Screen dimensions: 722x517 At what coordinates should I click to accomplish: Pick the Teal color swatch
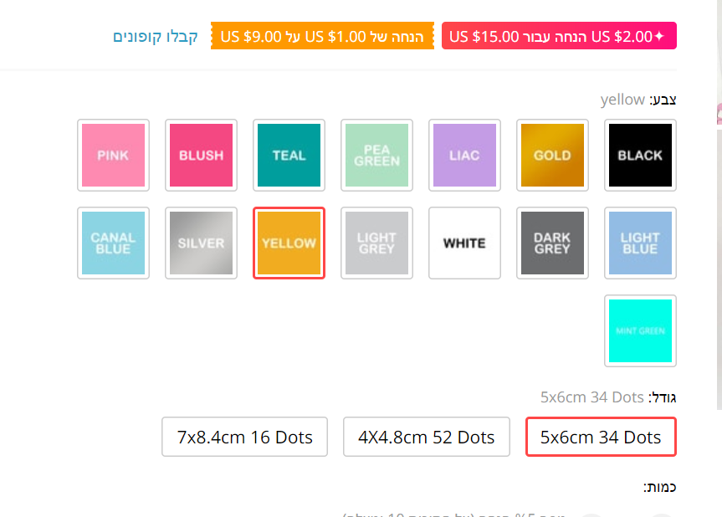(x=289, y=155)
